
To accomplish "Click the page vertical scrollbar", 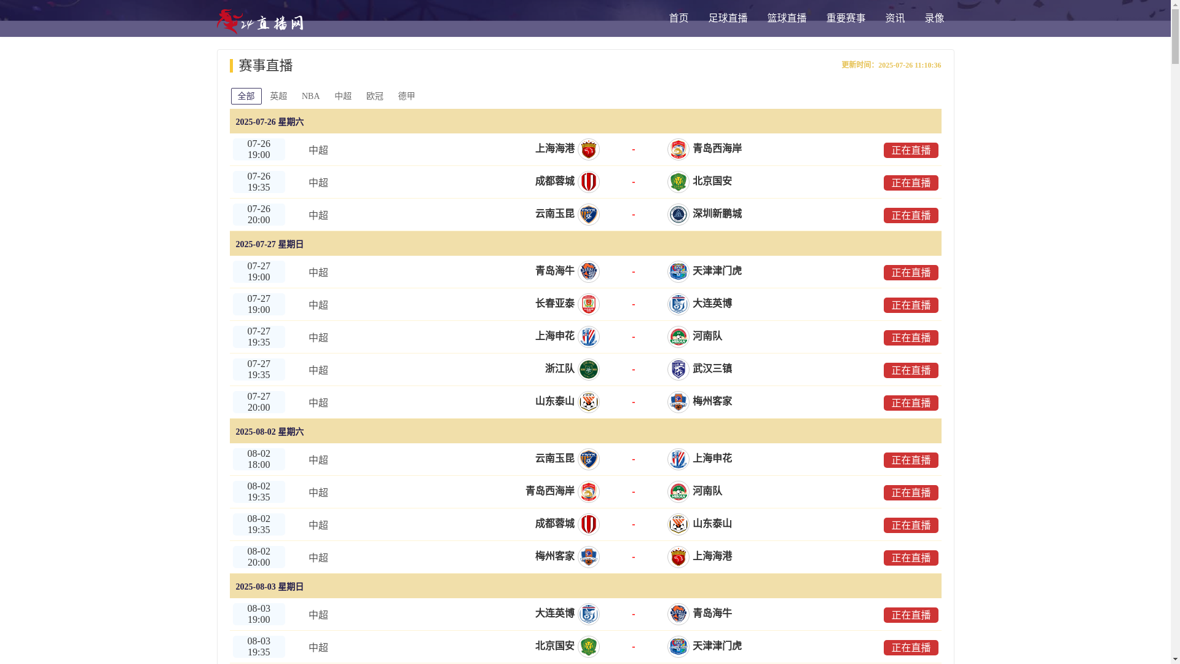I will 1175,332.
